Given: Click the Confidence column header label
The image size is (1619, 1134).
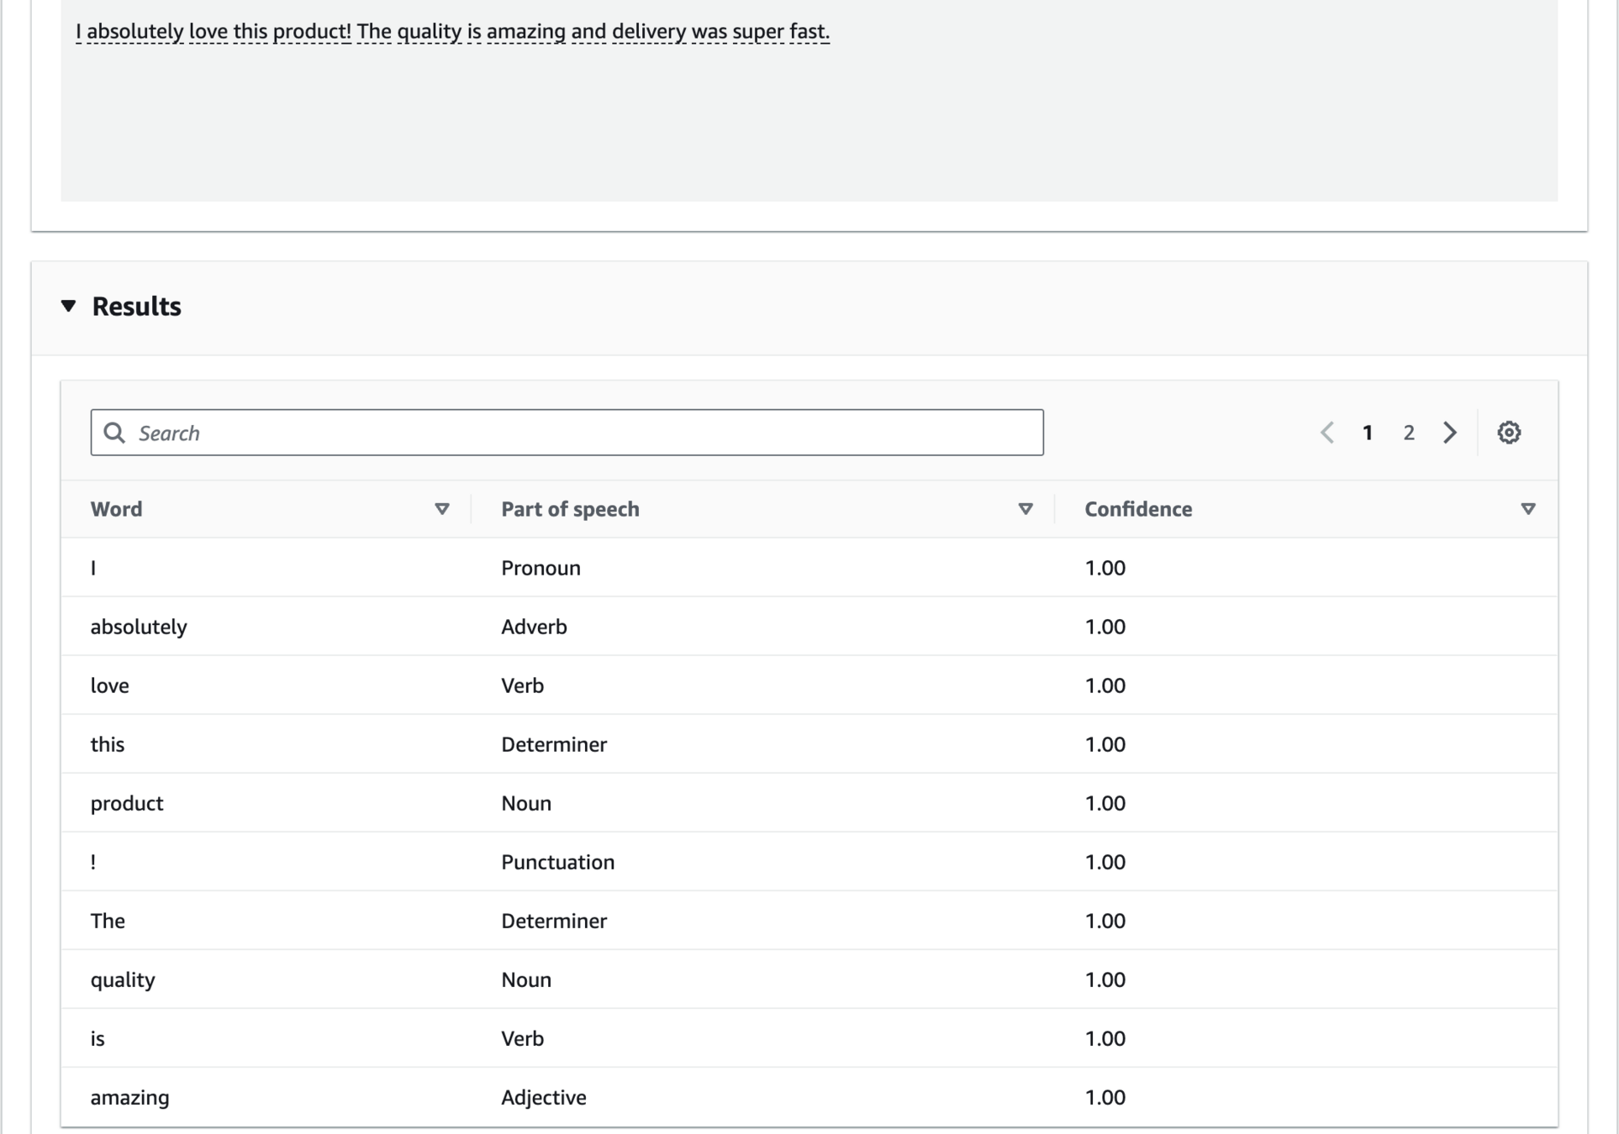Looking at the screenshot, I should point(1137,509).
